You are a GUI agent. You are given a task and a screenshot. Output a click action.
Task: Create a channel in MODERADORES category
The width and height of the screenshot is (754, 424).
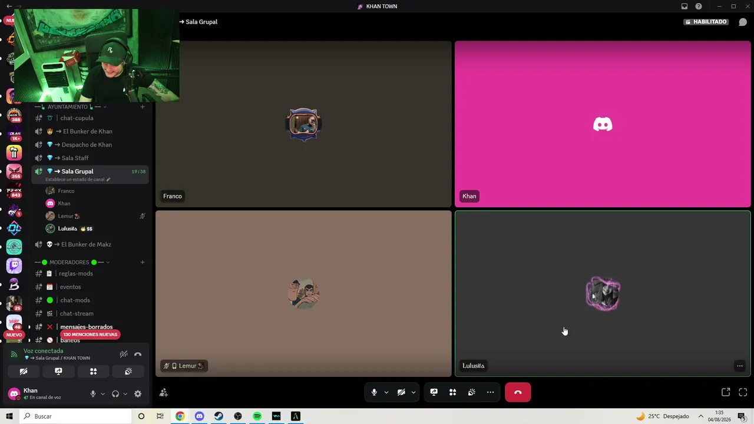[142, 262]
